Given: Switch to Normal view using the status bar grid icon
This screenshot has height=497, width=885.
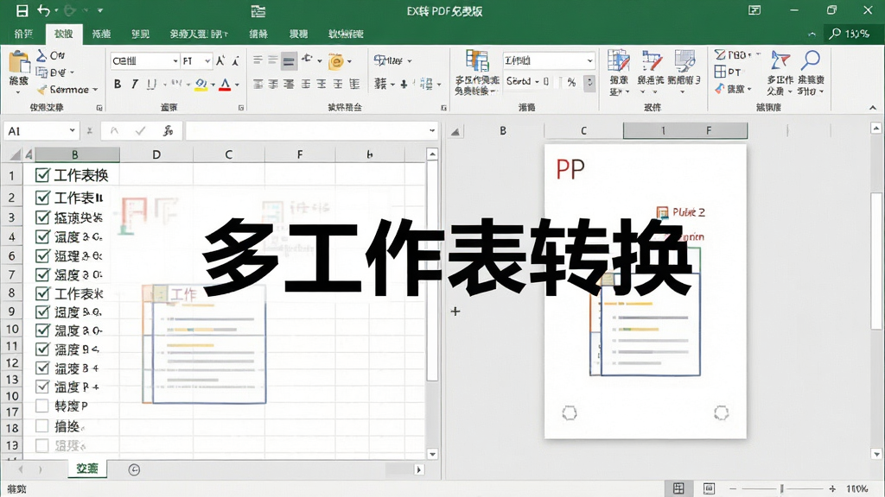Looking at the screenshot, I should pos(678,488).
